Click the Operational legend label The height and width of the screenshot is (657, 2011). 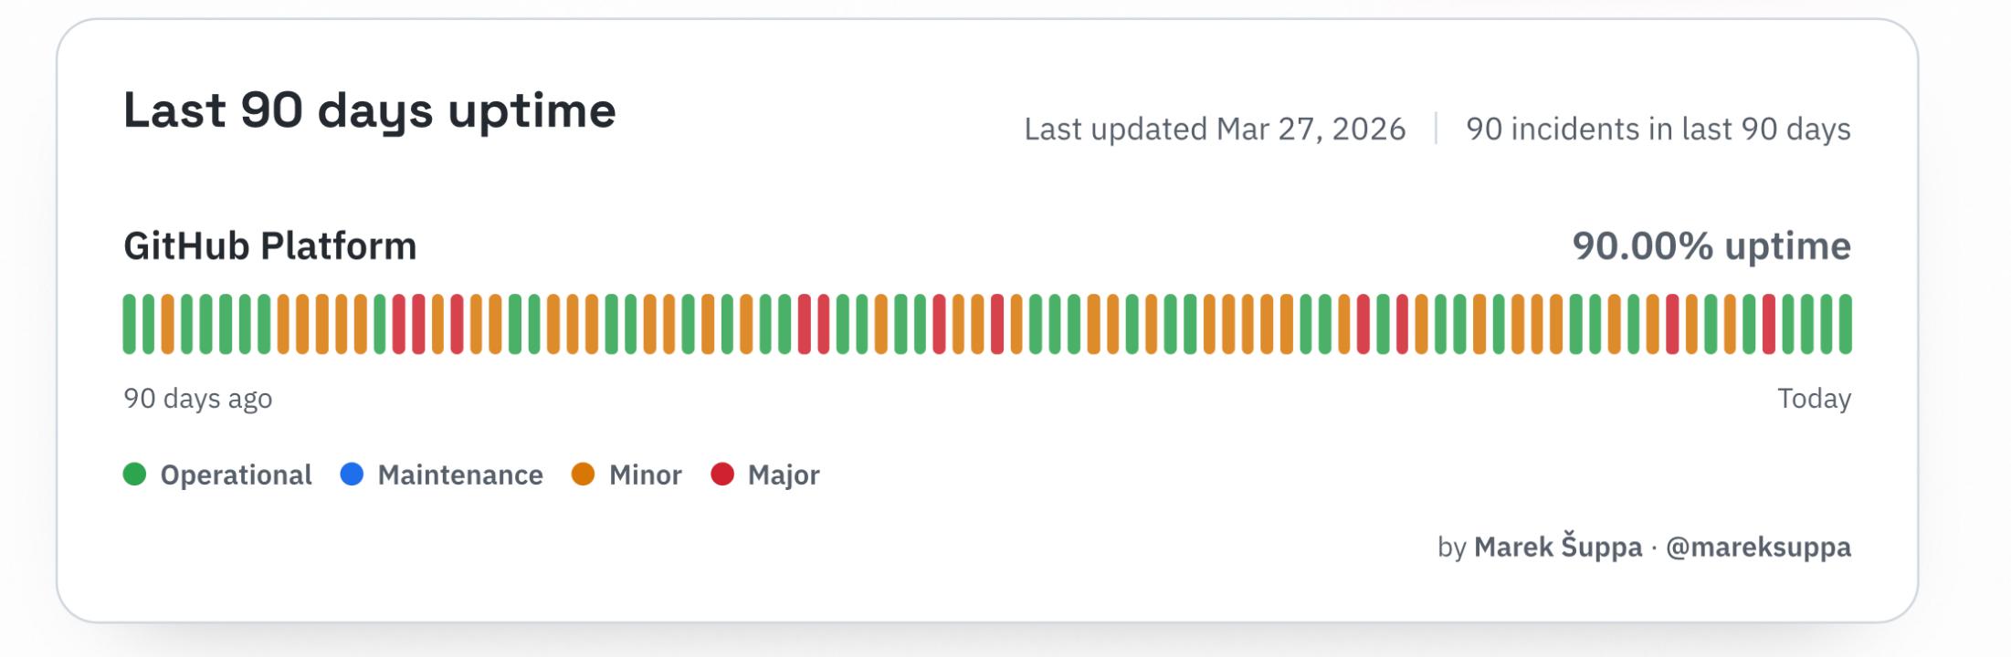pyautogui.click(x=236, y=475)
